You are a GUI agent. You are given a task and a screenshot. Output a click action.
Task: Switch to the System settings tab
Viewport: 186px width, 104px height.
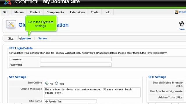click(26, 38)
